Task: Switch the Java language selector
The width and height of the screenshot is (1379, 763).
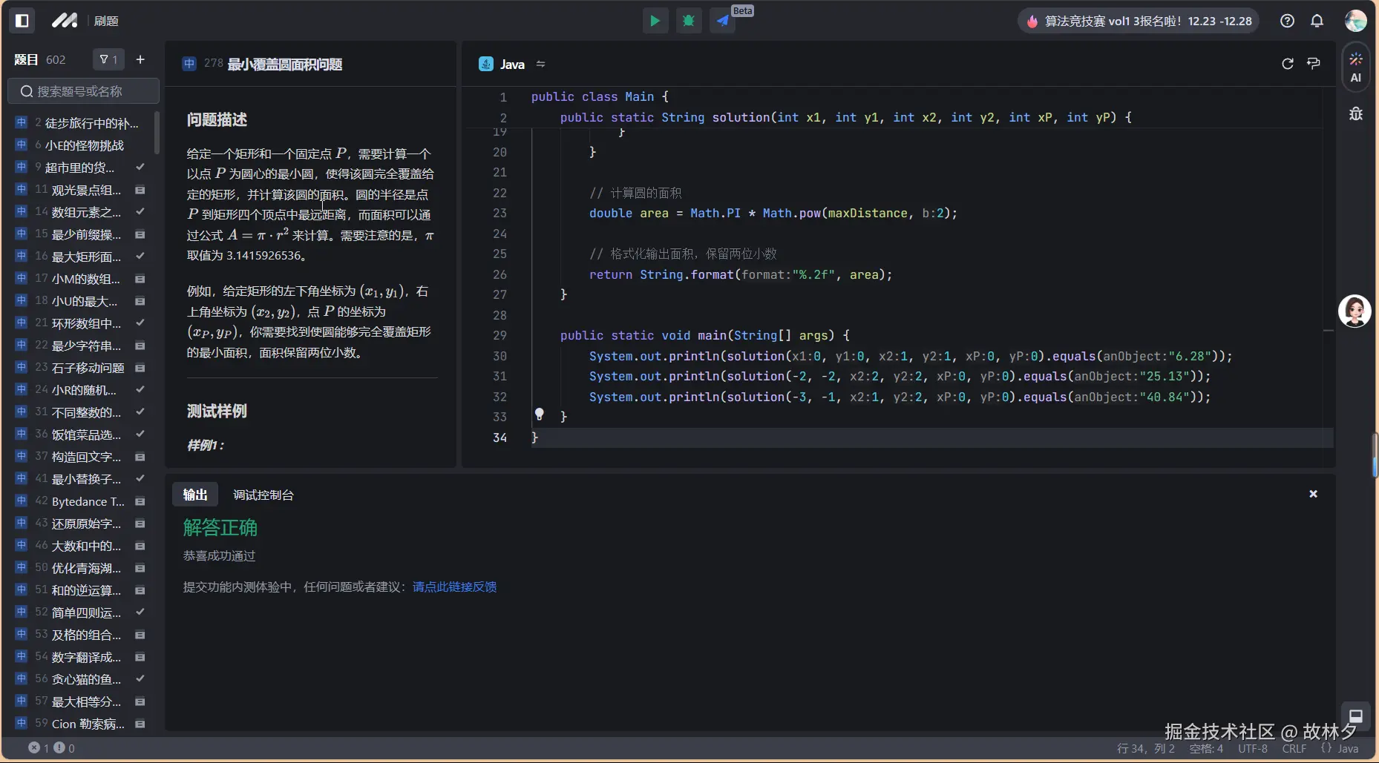Action: pos(512,65)
